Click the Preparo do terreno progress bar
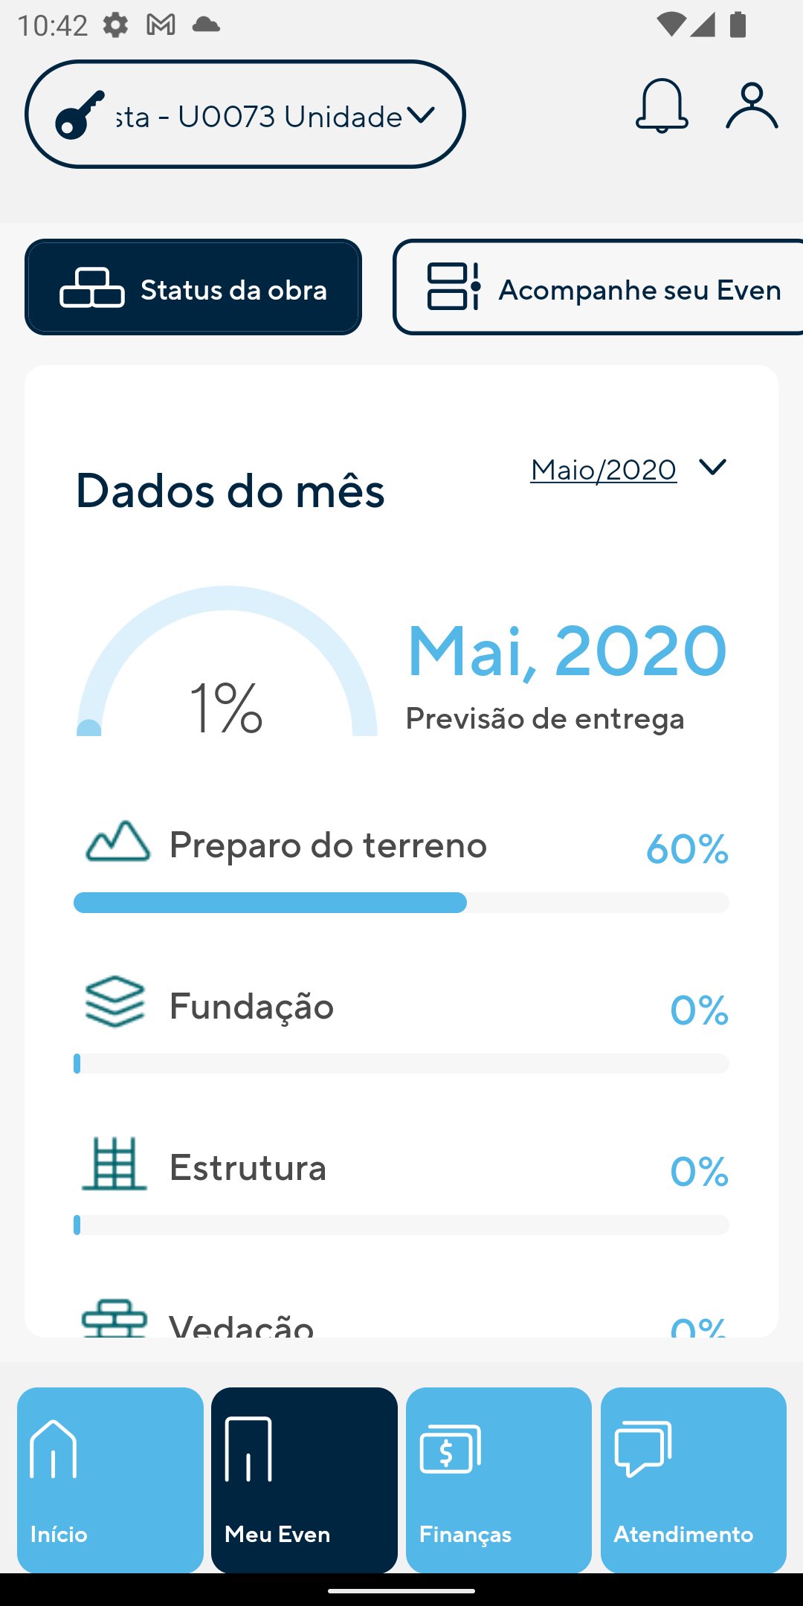 coord(401,903)
